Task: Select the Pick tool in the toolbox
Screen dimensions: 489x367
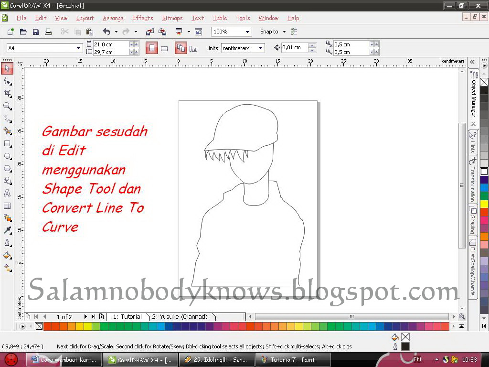Action: click(x=7, y=68)
